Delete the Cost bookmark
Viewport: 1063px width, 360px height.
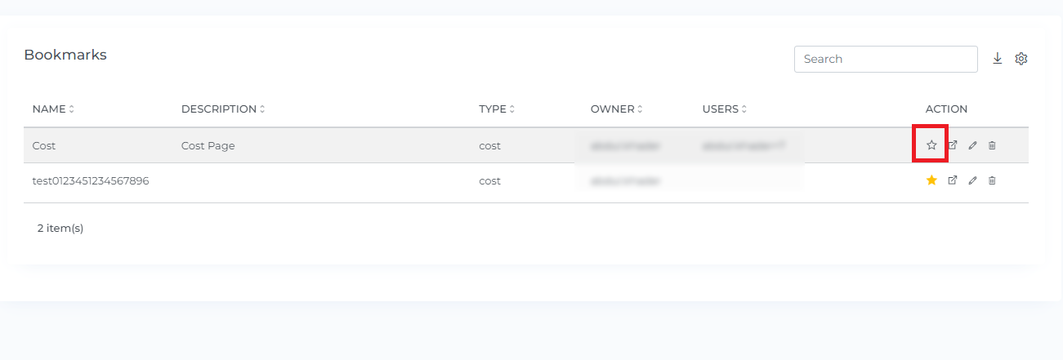tap(992, 145)
